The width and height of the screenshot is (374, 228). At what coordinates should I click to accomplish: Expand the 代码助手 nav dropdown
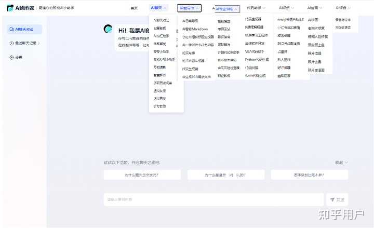tap(256, 8)
